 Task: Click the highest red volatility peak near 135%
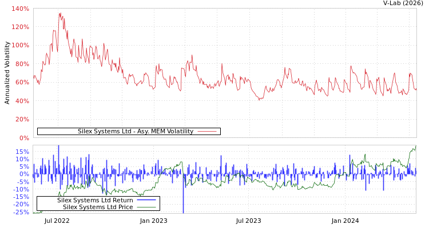click(x=60, y=14)
